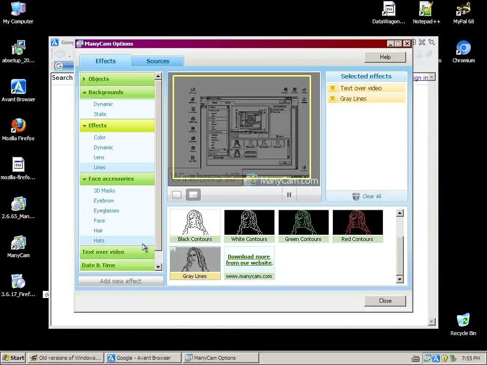The image size is (487, 365).
Task: Select the Gray Lines effect thumbnail
Action: coord(195,263)
